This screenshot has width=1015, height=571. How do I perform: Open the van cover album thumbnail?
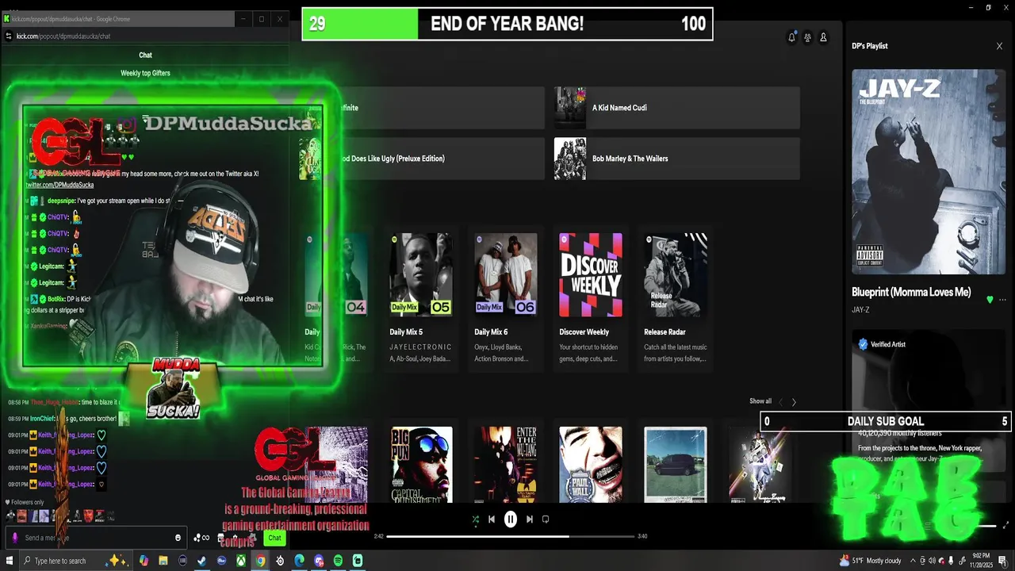(x=676, y=464)
